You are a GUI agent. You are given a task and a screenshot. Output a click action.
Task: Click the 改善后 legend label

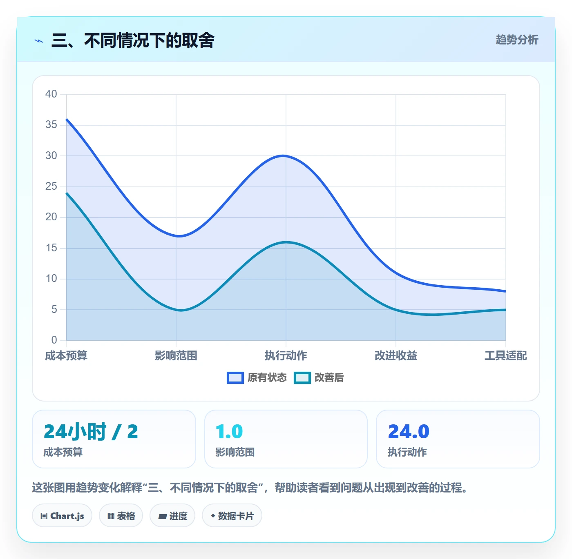tap(329, 378)
